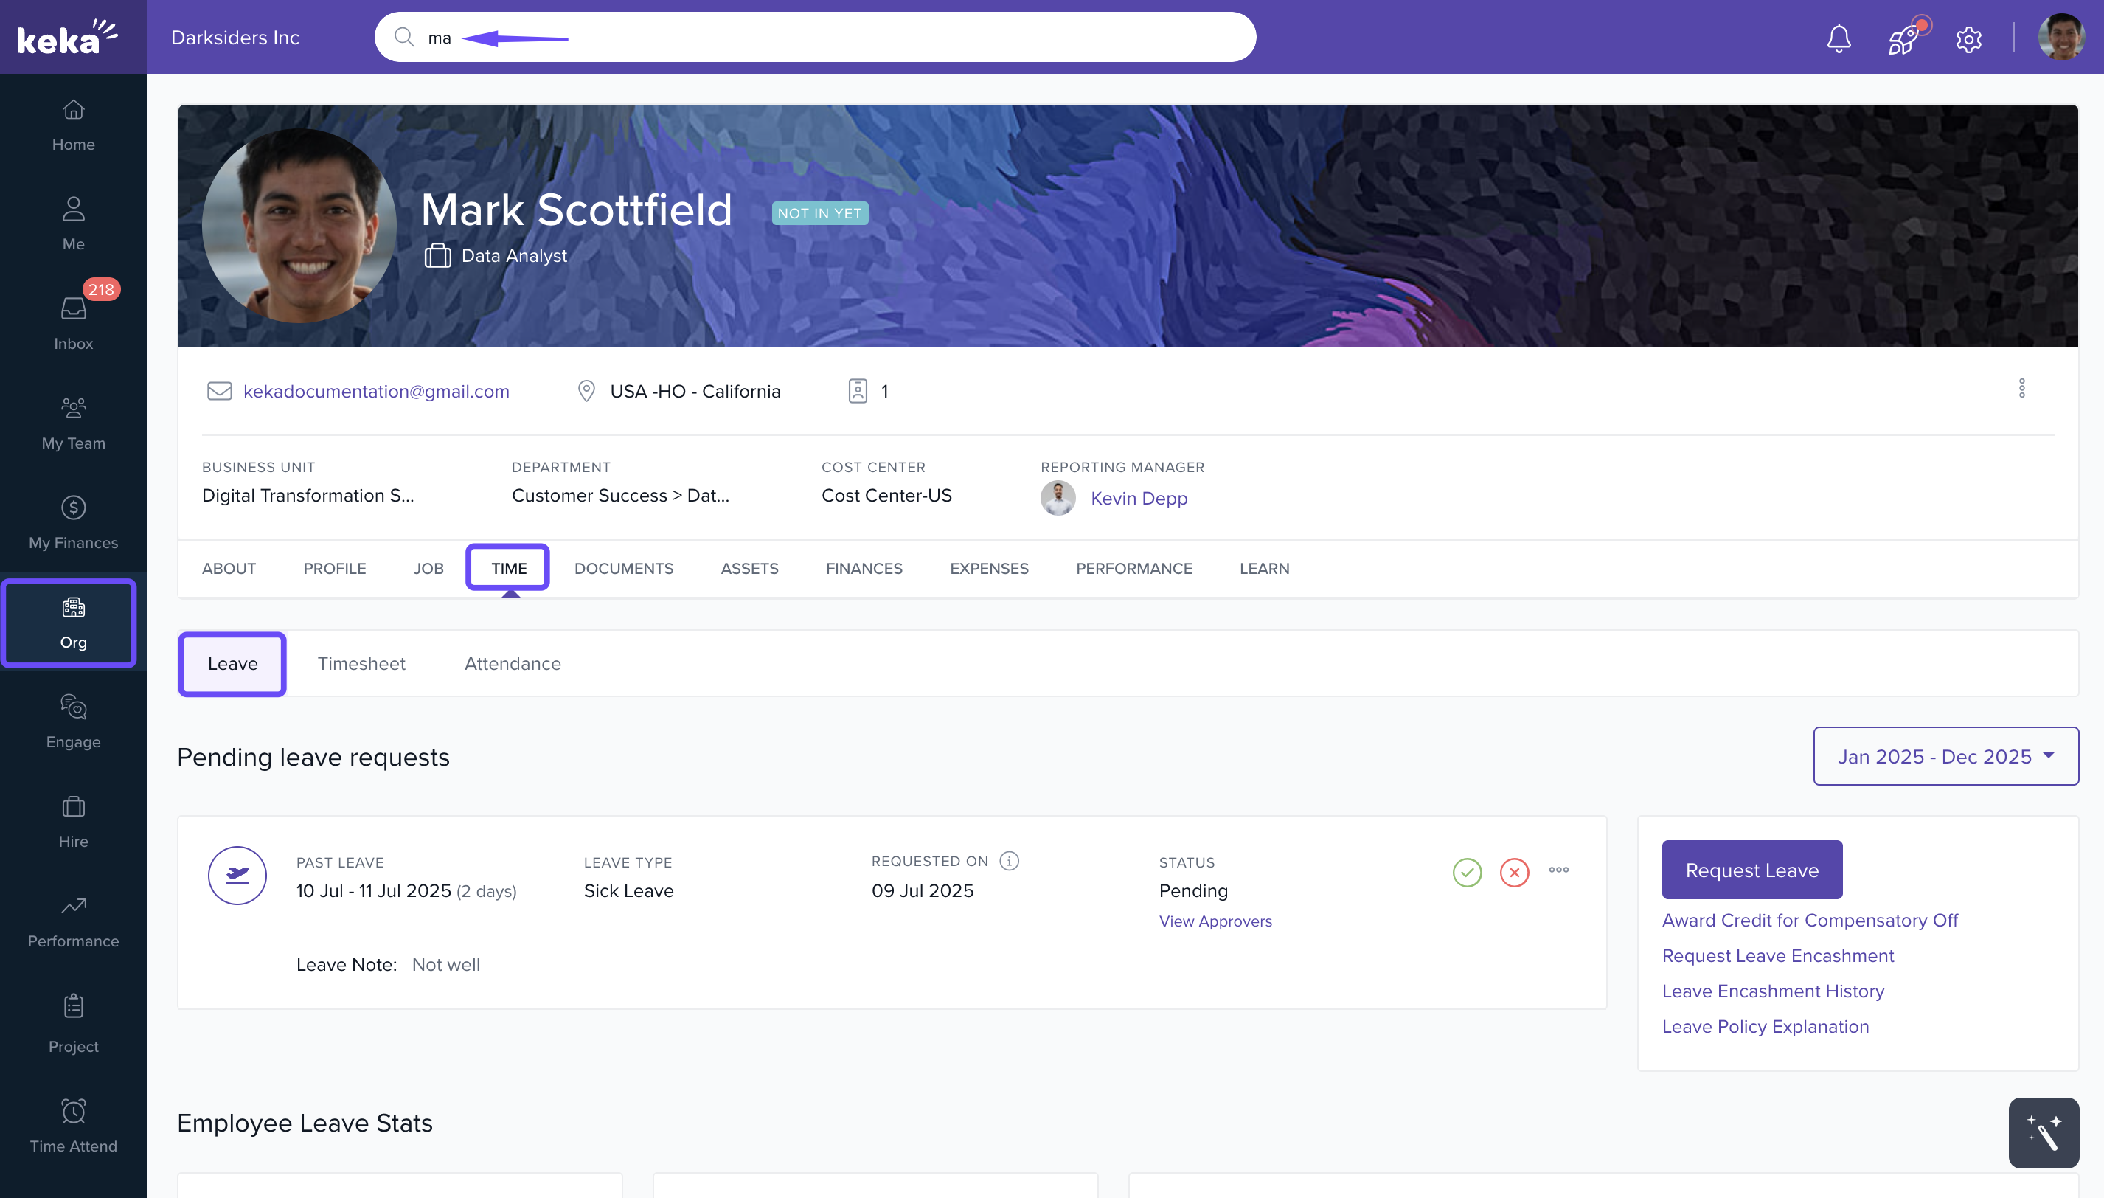Open the settings gear icon

1968,38
